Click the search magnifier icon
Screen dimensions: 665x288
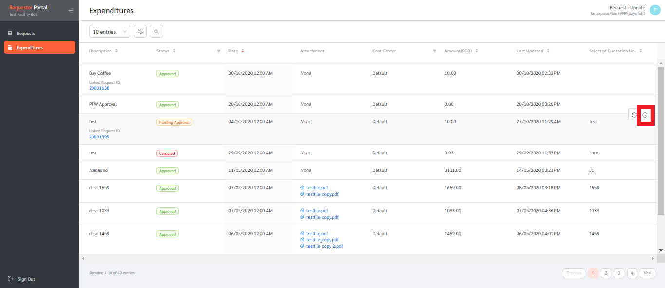(157, 32)
